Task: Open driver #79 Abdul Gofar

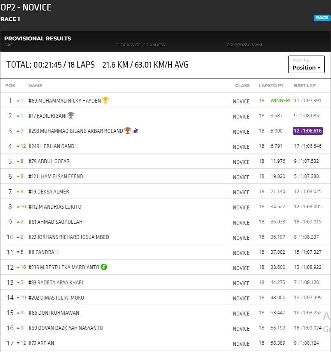Action: click(49, 161)
